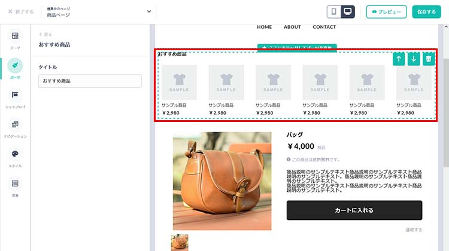Switch to mobile preview mode
The width and height of the screenshot is (449, 251).
tap(334, 12)
